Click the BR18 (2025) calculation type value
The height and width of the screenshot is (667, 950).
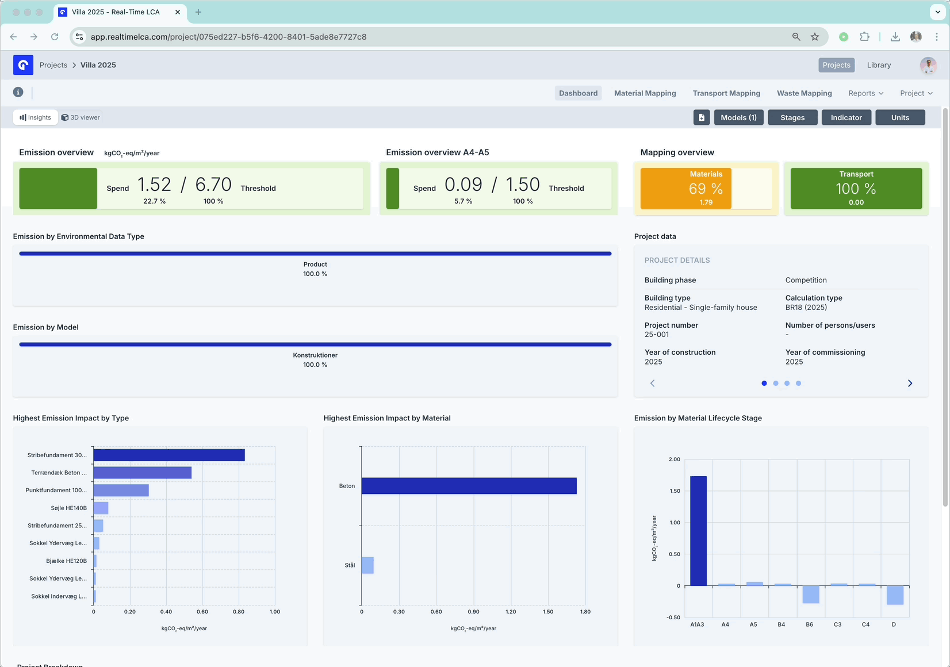tap(806, 308)
